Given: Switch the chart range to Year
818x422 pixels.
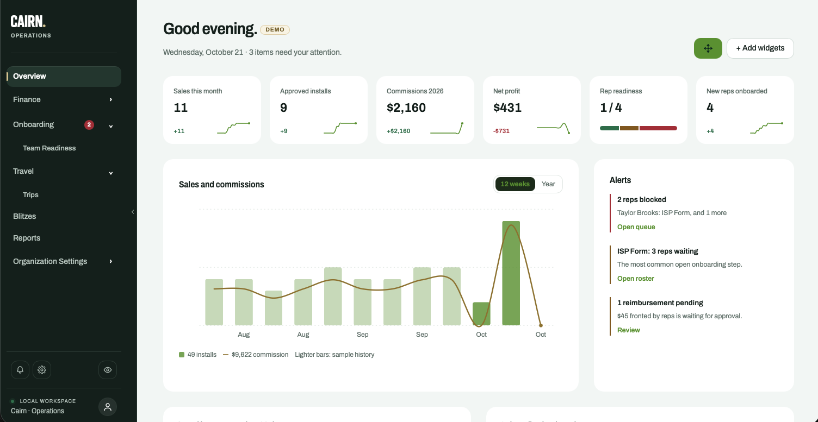Looking at the screenshot, I should click(x=548, y=184).
